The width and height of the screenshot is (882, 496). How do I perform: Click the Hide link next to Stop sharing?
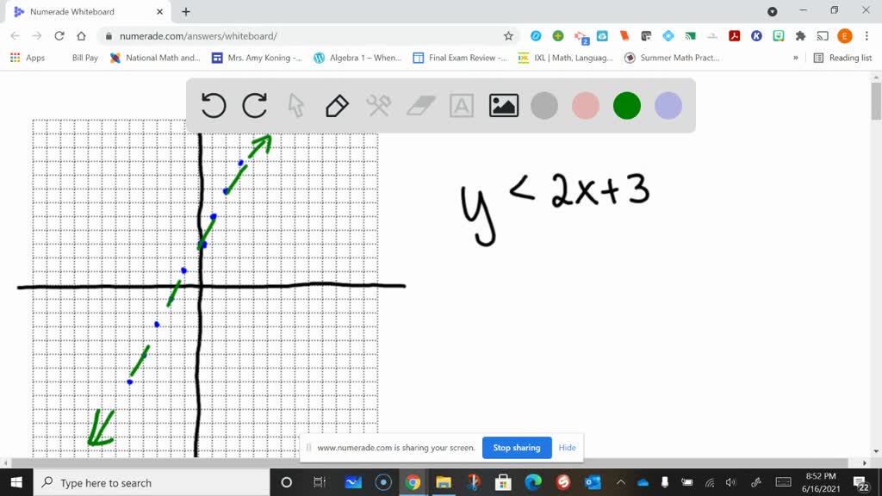click(x=567, y=448)
